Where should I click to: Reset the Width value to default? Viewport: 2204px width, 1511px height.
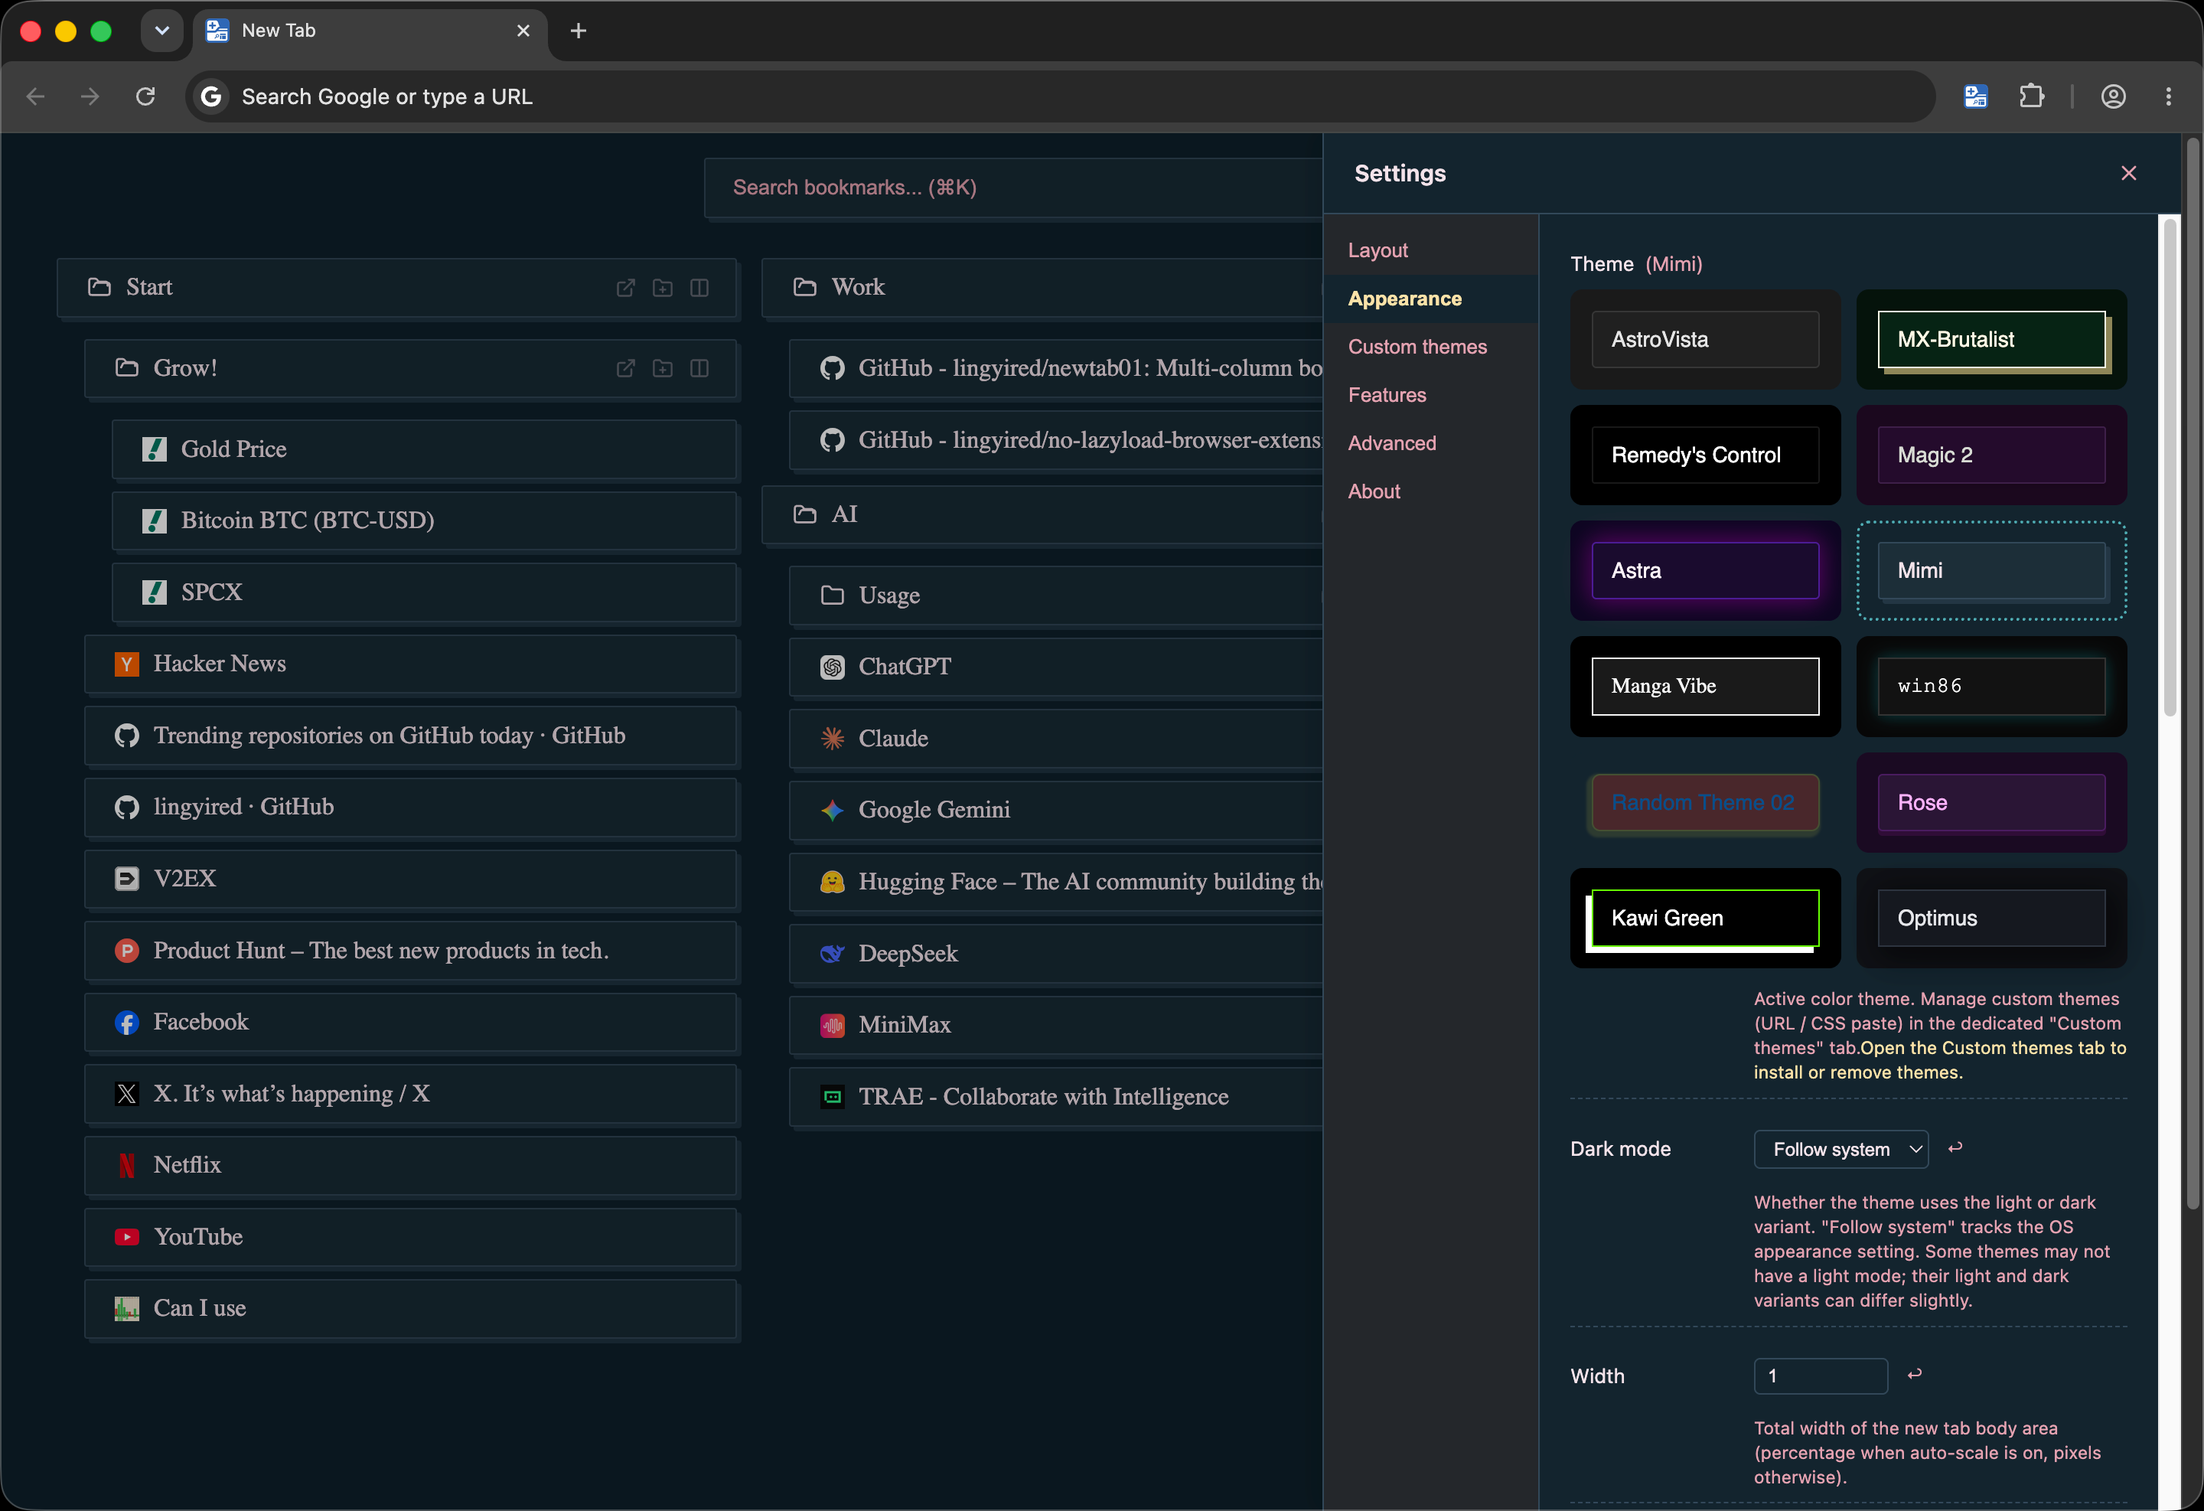1914,1373
